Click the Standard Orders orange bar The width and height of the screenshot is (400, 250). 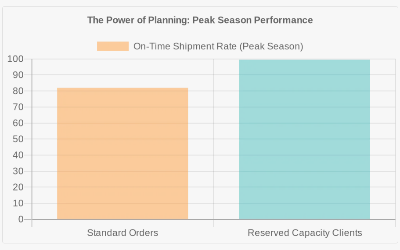pos(123,153)
